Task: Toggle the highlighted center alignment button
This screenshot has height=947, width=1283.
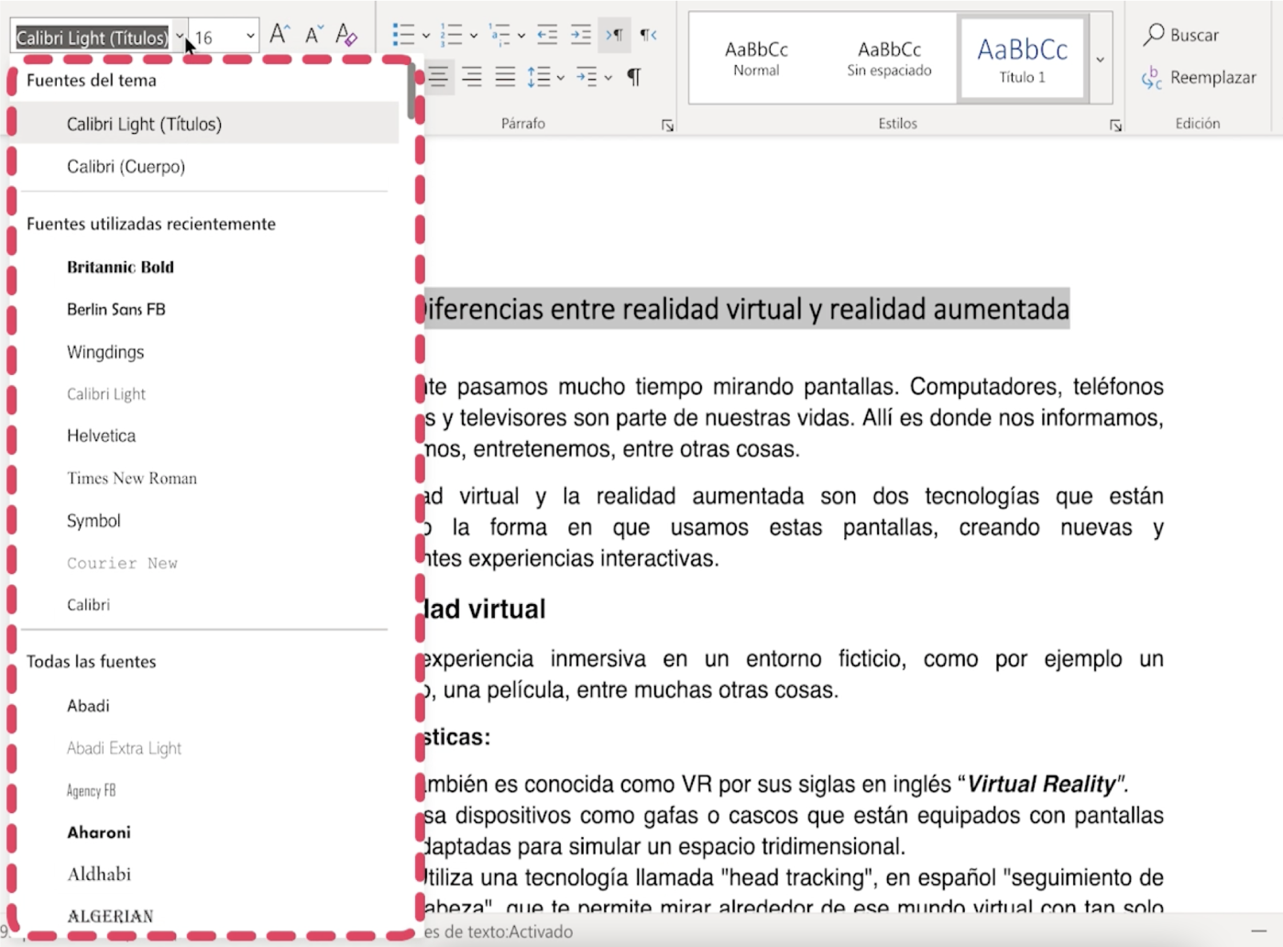Action: 438,76
